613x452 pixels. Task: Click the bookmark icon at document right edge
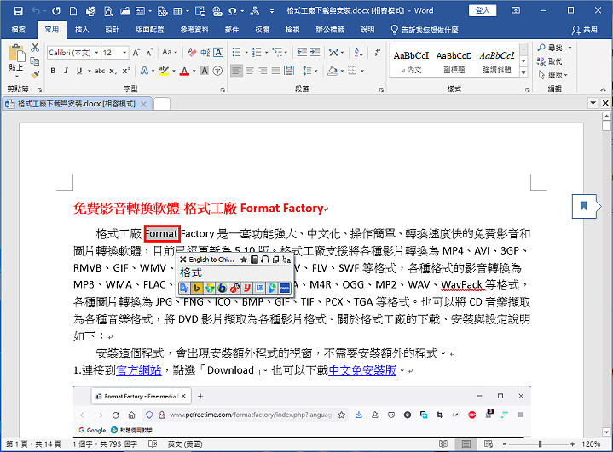coord(584,206)
